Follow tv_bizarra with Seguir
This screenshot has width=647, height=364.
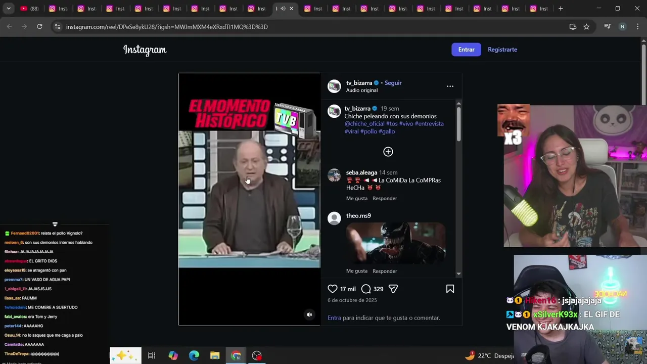coord(393,83)
